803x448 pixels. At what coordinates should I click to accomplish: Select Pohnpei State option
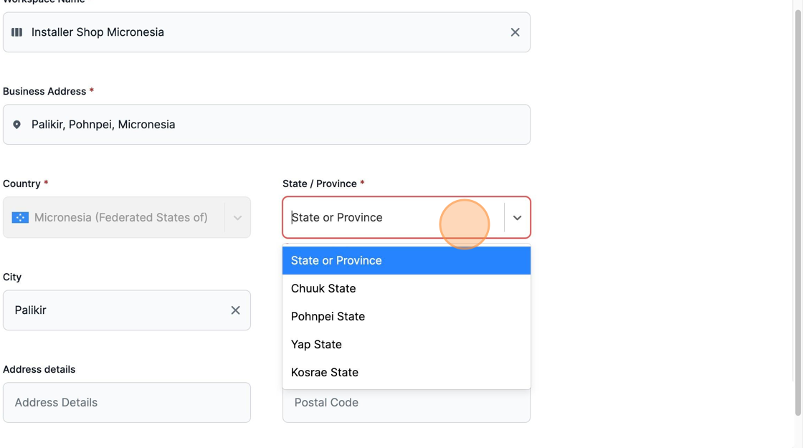tap(406, 316)
